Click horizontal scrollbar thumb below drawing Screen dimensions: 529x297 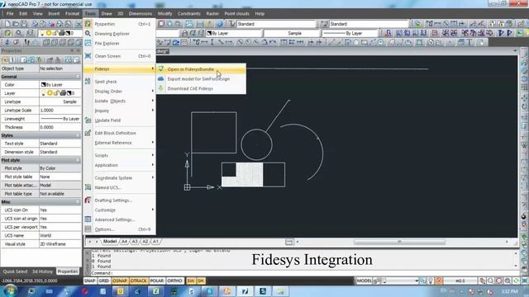tap(399, 242)
